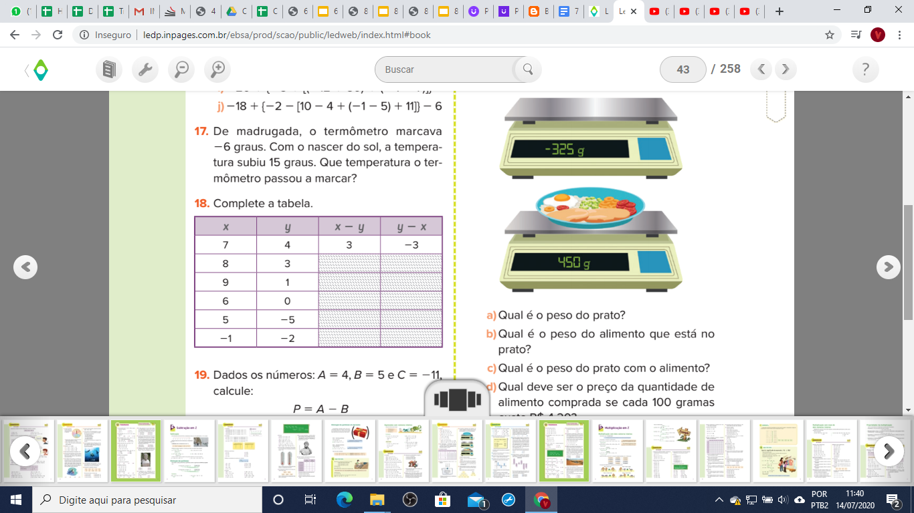
Task: Click 'c) Qual é o peso do prato com o alimento?'
Action: pos(598,368)
